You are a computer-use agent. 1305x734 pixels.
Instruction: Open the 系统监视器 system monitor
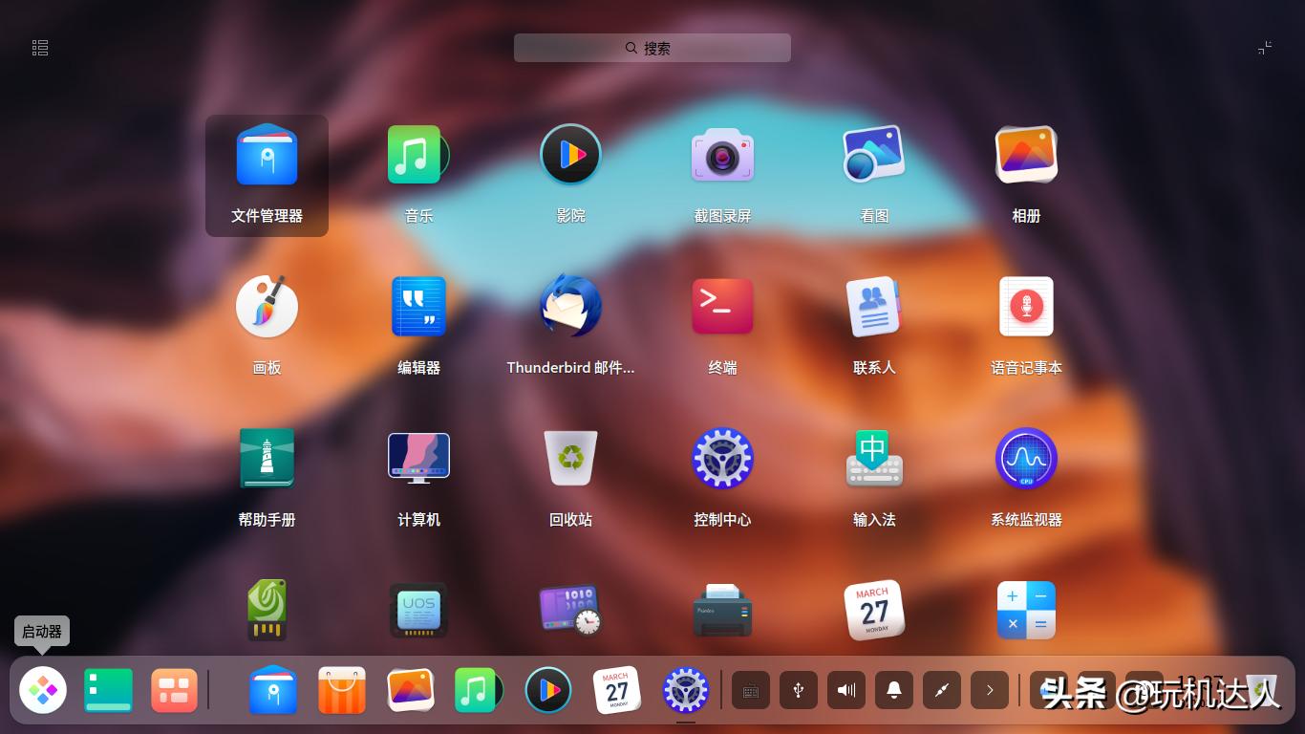1025,459
